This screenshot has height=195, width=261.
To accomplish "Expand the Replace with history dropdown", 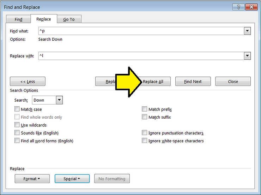I will pyautogui.click(x=247, y=56).
